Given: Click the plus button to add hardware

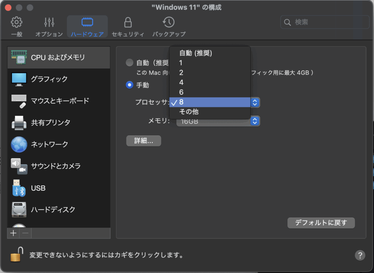Looking at the screenshot, I should [x=14, y=233].
